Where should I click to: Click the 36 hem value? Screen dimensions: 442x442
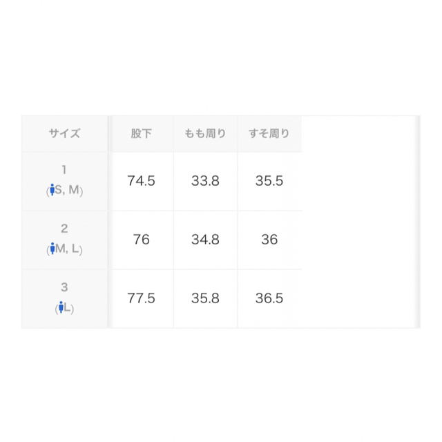click(269, 240)
